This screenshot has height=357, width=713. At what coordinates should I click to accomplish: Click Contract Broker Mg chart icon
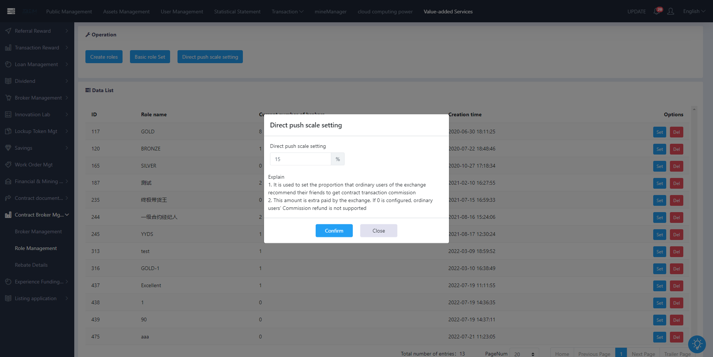[x=8, y=215]
